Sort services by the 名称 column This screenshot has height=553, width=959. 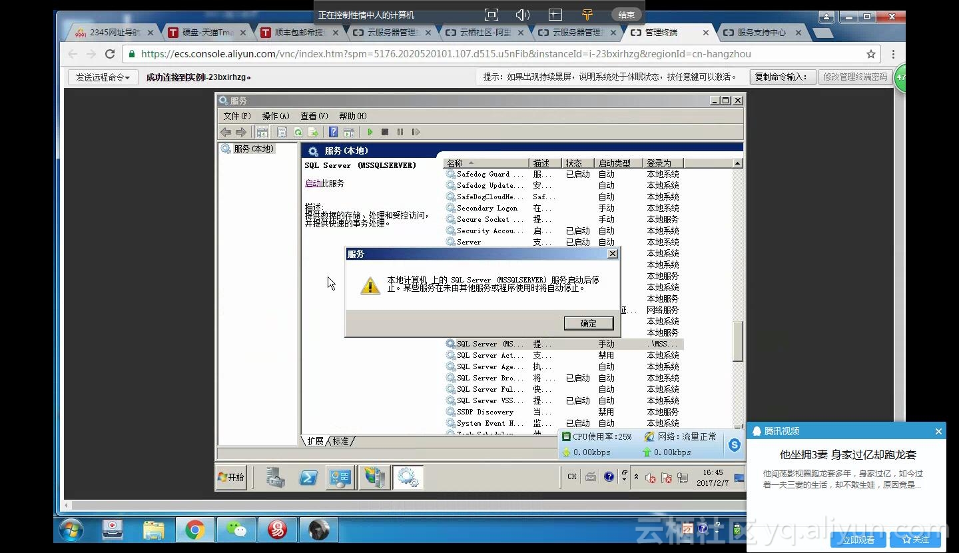click(487, 163)
